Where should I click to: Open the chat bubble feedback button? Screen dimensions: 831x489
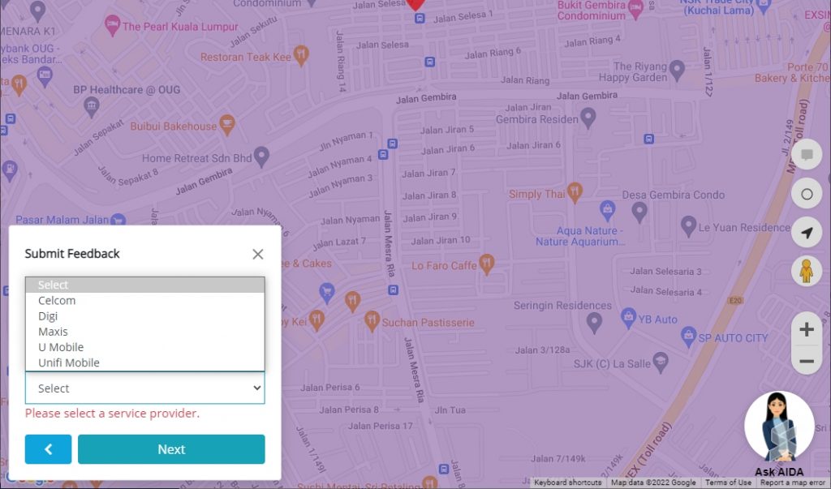[x=806, y=155]
